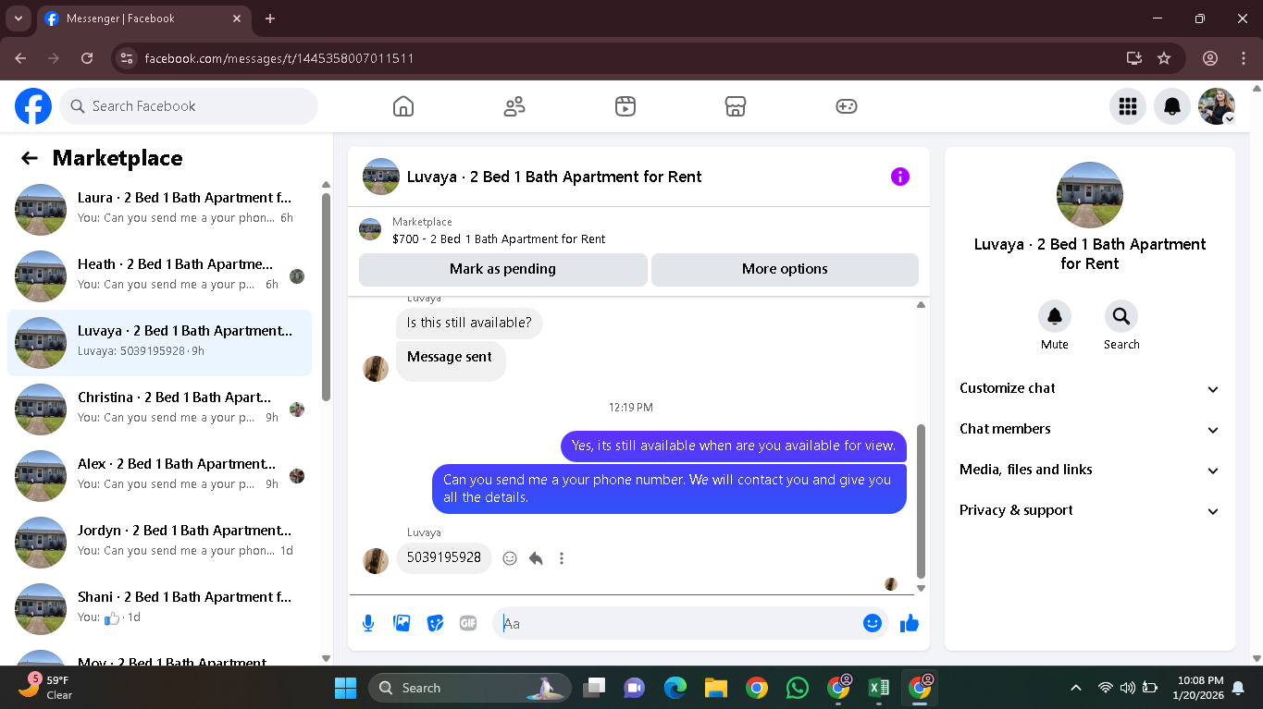Open the Friends icon in top navigation
The width and height of the screenshot is (1263, 709).
[514, 106]
